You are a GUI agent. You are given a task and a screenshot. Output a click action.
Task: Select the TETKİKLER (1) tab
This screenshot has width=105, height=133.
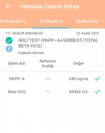click(51, 21)
